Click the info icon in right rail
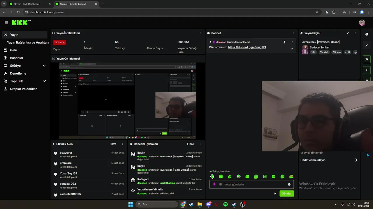This screenshot has width=373, height=209. pos(367,34)
